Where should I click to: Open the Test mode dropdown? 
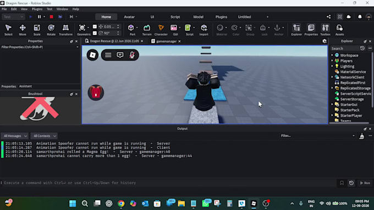[13, 16]
